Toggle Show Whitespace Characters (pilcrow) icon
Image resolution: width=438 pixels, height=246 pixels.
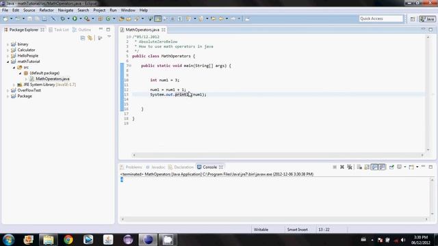click(x=179, y=18)
